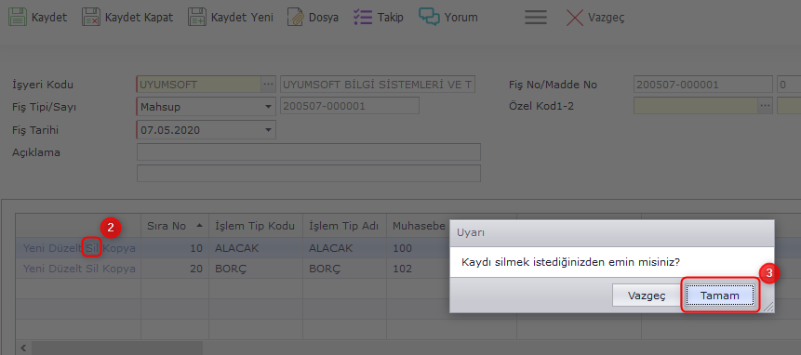
Task: Select BORÇ in İşlem Tip Kodu column
Action: [256, 269]
